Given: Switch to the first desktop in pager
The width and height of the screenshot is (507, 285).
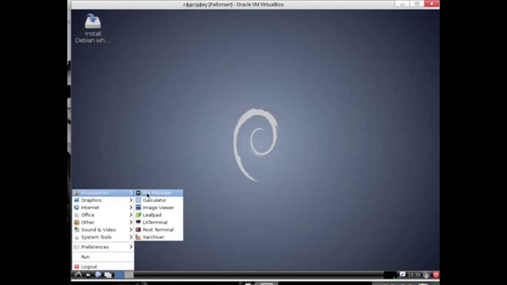Looking at the screenshot, I should pyautogui.click(x=119, y=275).
